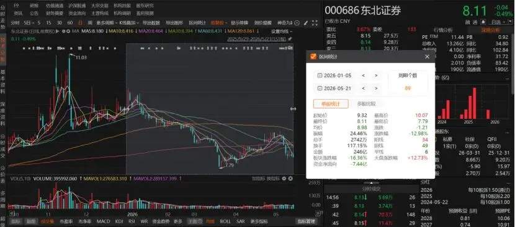515x227 pixels.
Task: Open the F9 menu item
Action: [16, 6]
